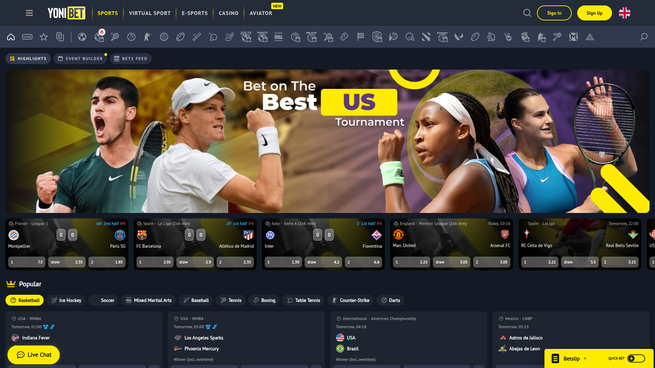Toggle the Quick Bet switch

click(636, 358)
